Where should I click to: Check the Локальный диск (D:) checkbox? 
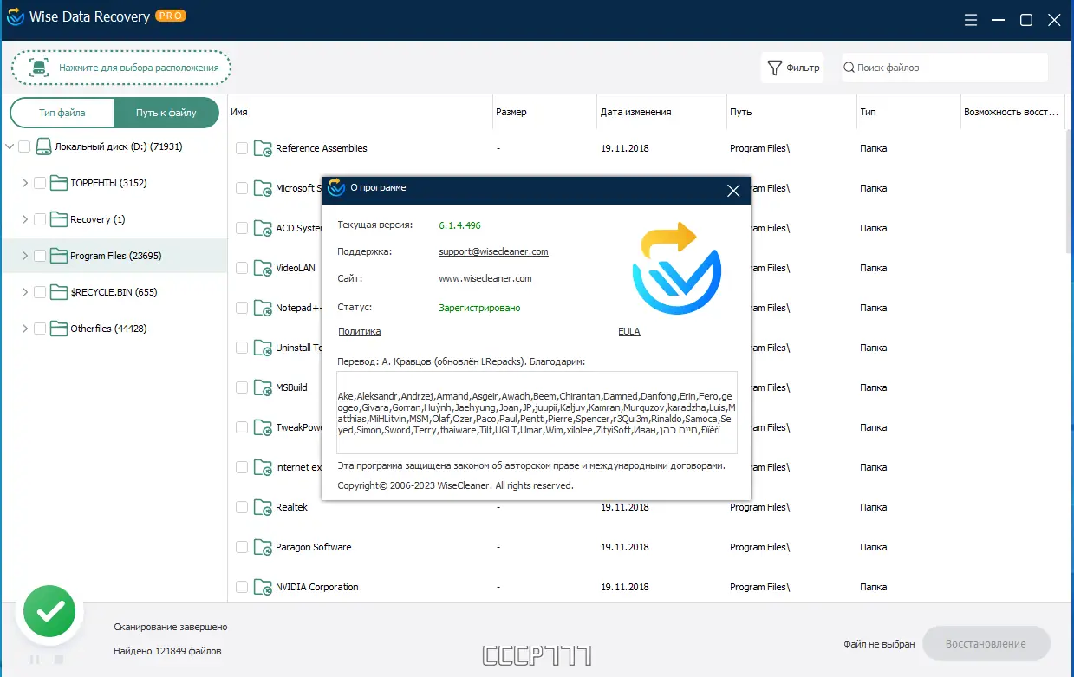[24, 146]
